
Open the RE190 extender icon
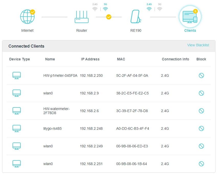pos(136,17)
